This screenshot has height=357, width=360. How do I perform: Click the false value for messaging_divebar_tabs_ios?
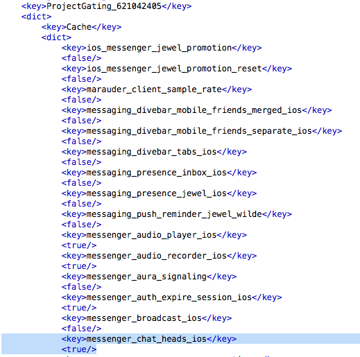point(81,162)
